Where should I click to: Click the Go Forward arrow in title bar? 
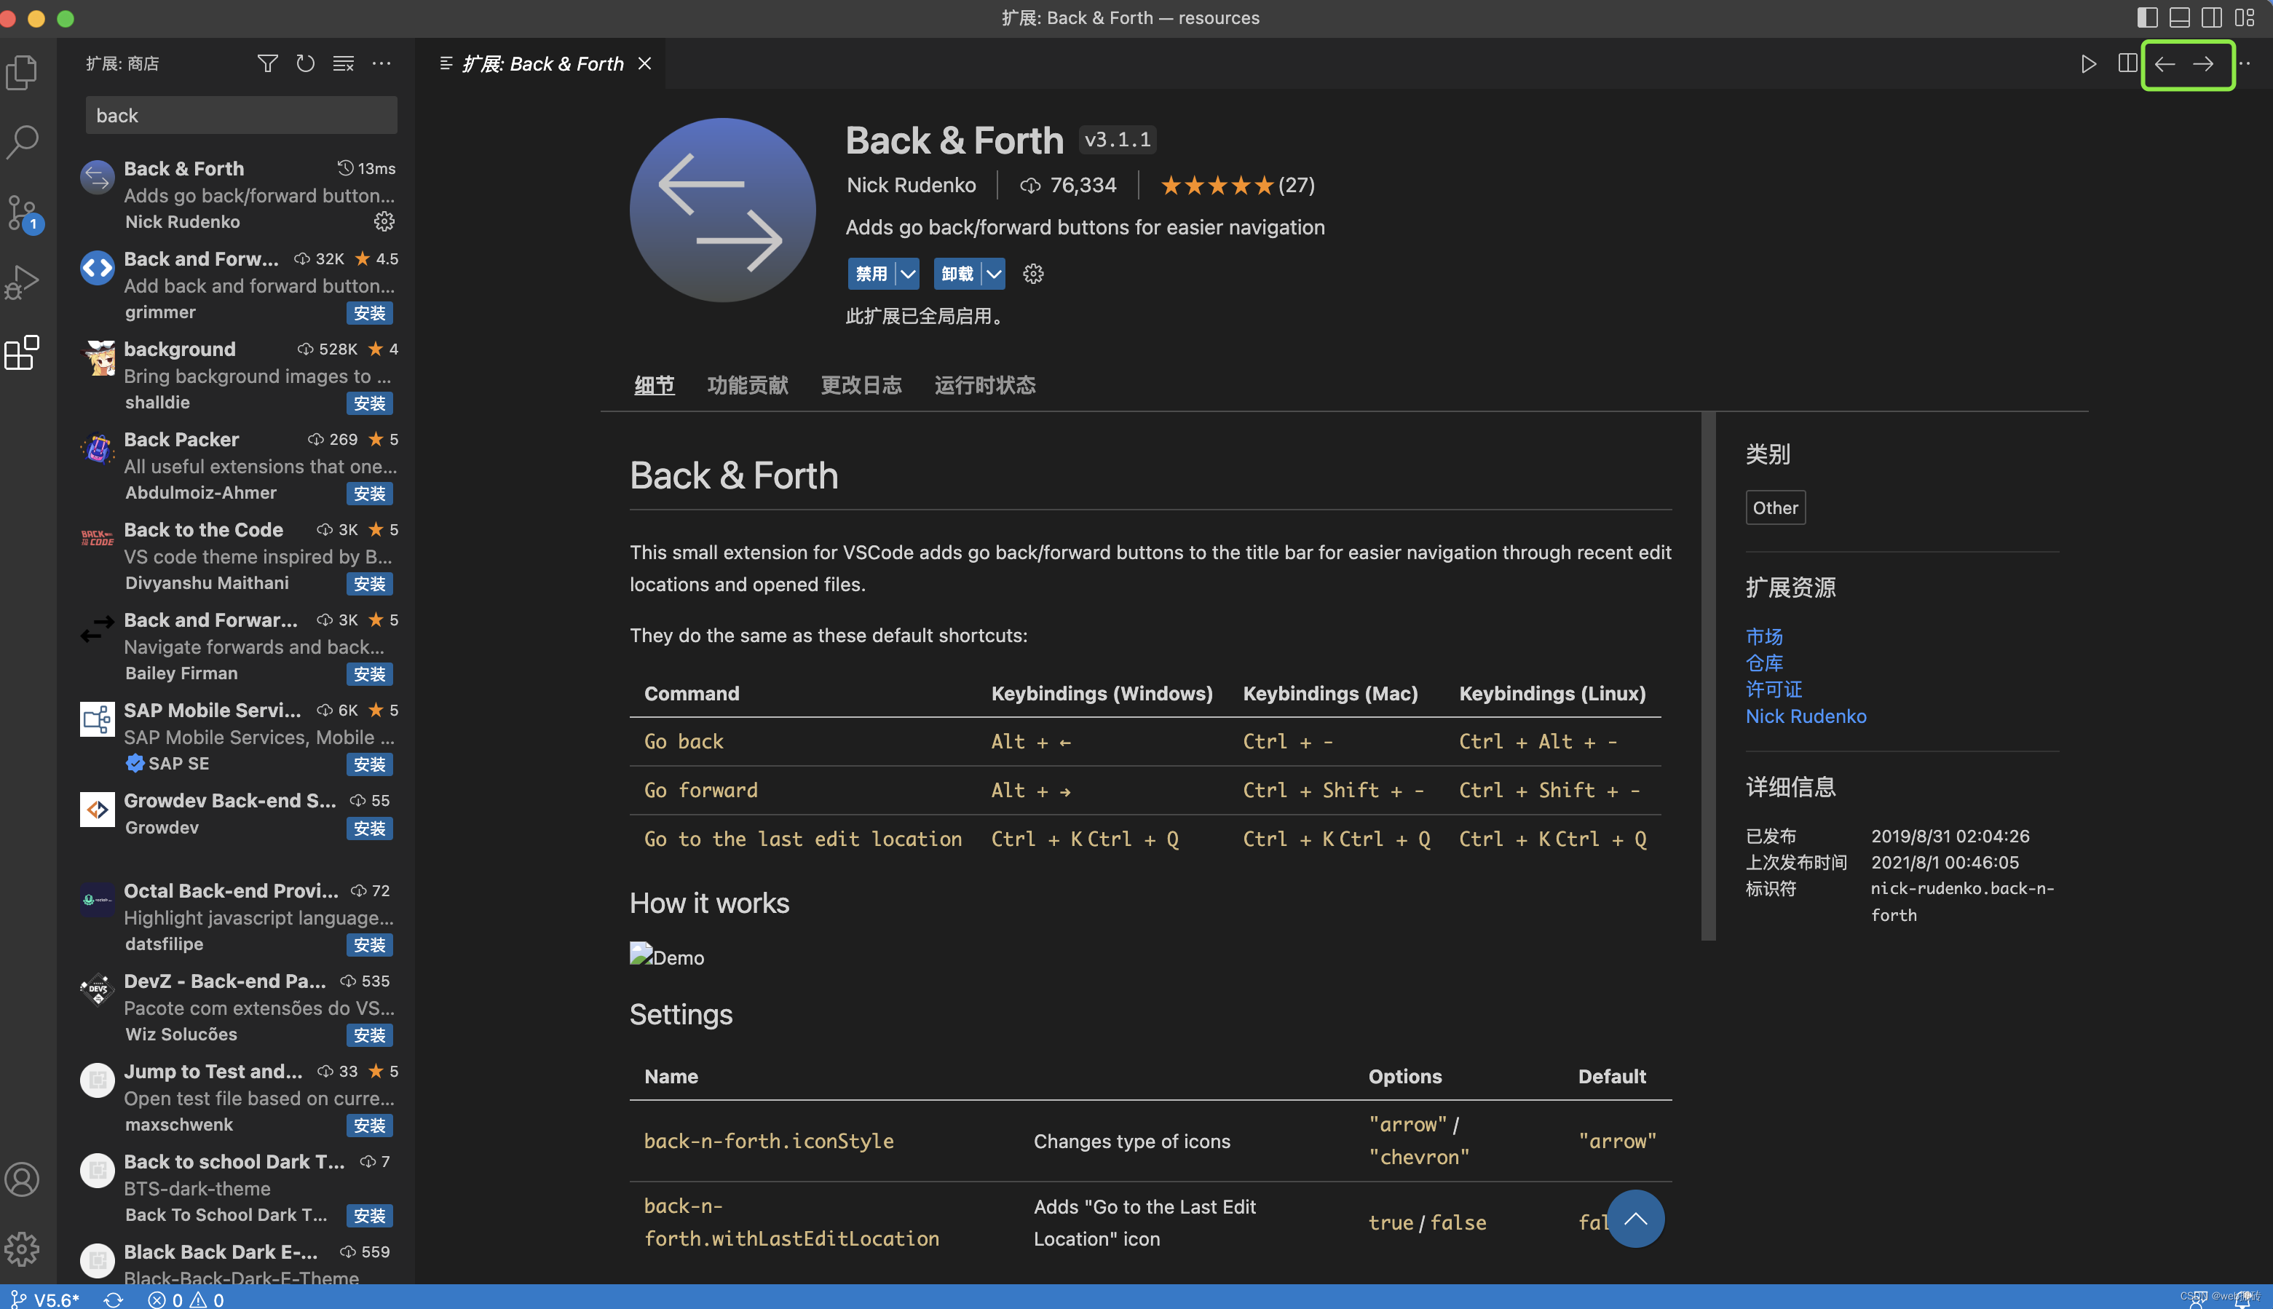pos(2205,64)
